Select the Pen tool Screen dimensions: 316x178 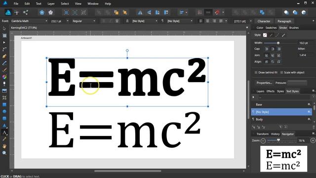4,56
